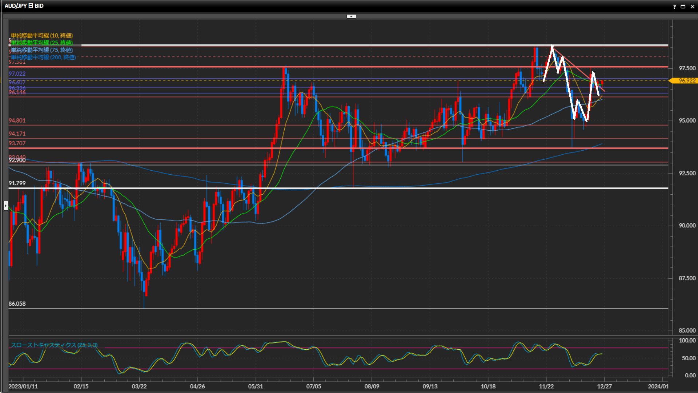Screen dimensions: 698x393
Task: Expand the hidden toolbar with top arrow
Action: pos(351,16)
